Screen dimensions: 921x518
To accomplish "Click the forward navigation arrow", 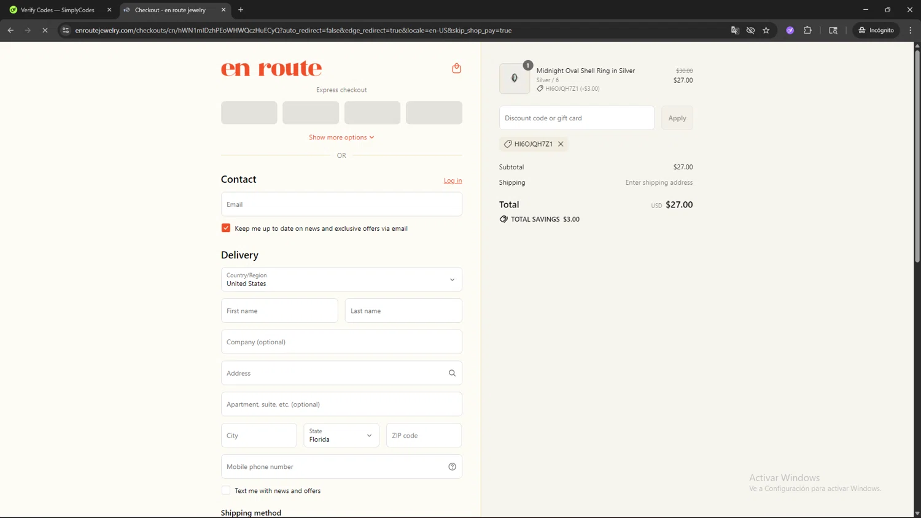I will tap(28, 30).
